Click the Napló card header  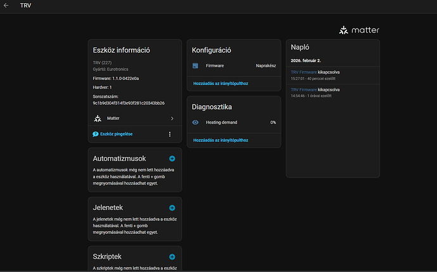(x=300, y=47)
